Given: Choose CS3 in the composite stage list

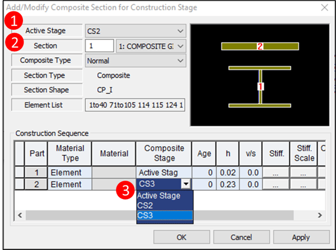Looking at the screenshot, I should pos(165,215).
